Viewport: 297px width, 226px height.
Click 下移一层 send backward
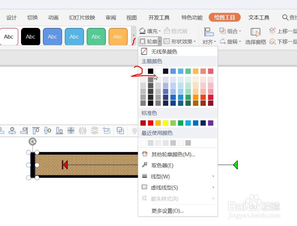click(283, 41)
